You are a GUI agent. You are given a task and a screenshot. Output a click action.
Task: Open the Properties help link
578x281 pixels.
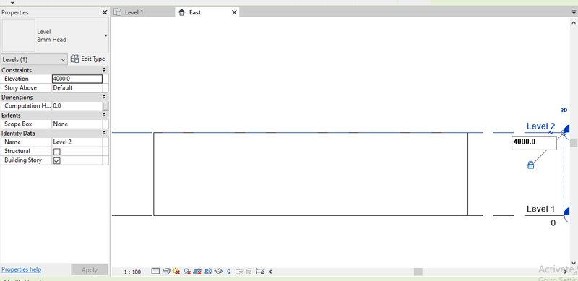22,269
